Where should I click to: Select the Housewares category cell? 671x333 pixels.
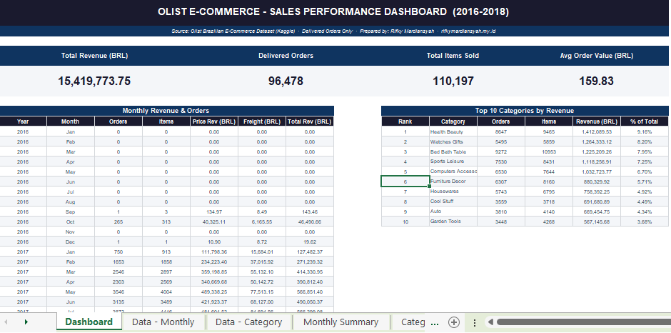[453, 191]
